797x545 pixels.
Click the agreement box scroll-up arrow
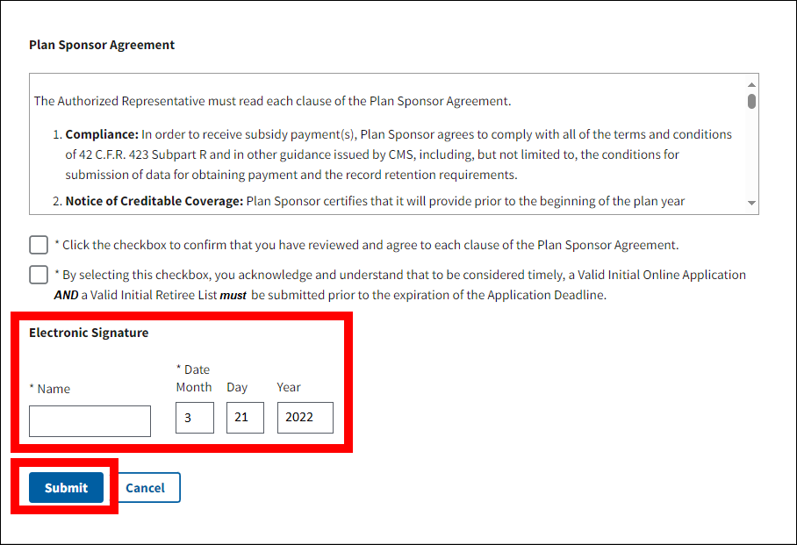[x=751, y=84]
